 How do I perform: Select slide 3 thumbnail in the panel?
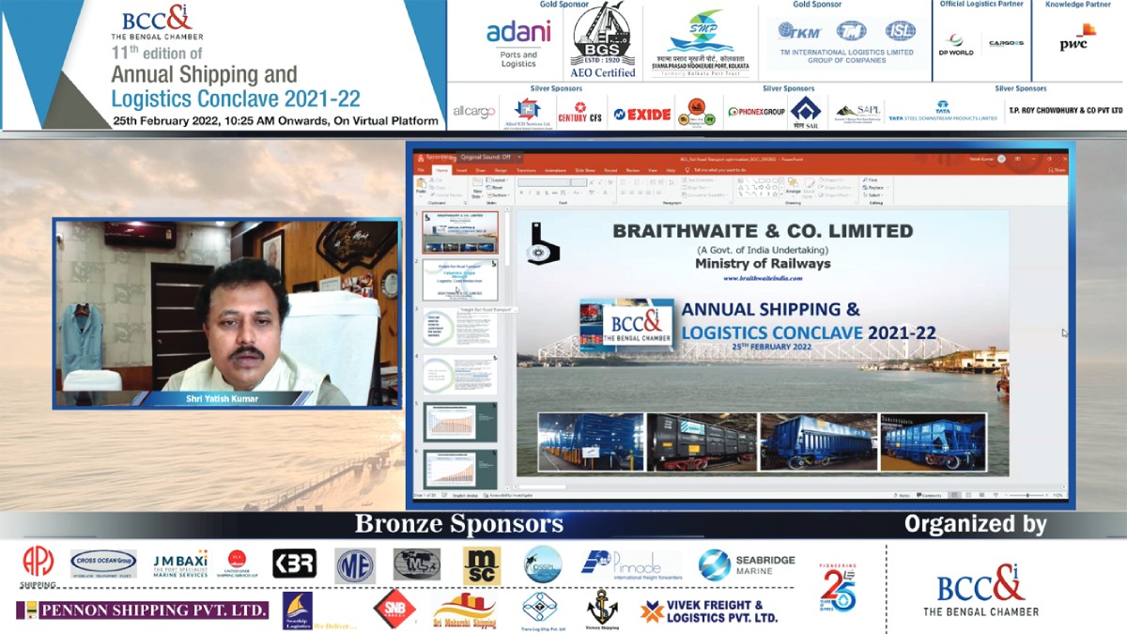[x=460, y=328]
